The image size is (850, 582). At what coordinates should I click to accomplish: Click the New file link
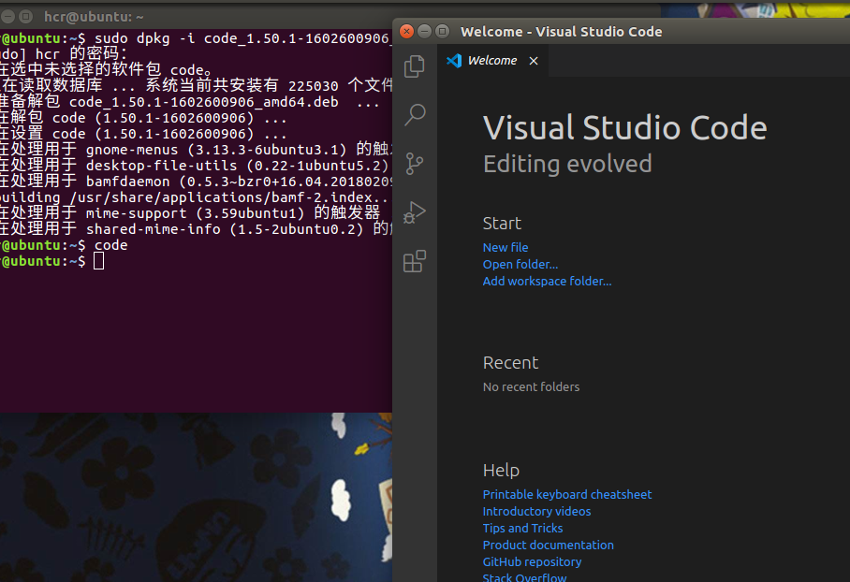506,247
